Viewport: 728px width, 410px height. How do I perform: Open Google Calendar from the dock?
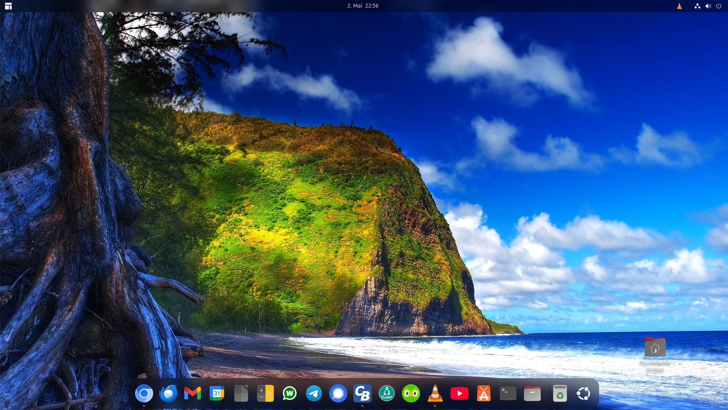tap(217, 394)
